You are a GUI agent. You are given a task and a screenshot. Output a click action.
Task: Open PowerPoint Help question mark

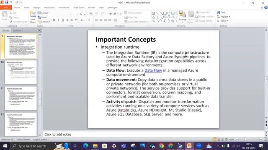tap(266, 7)
